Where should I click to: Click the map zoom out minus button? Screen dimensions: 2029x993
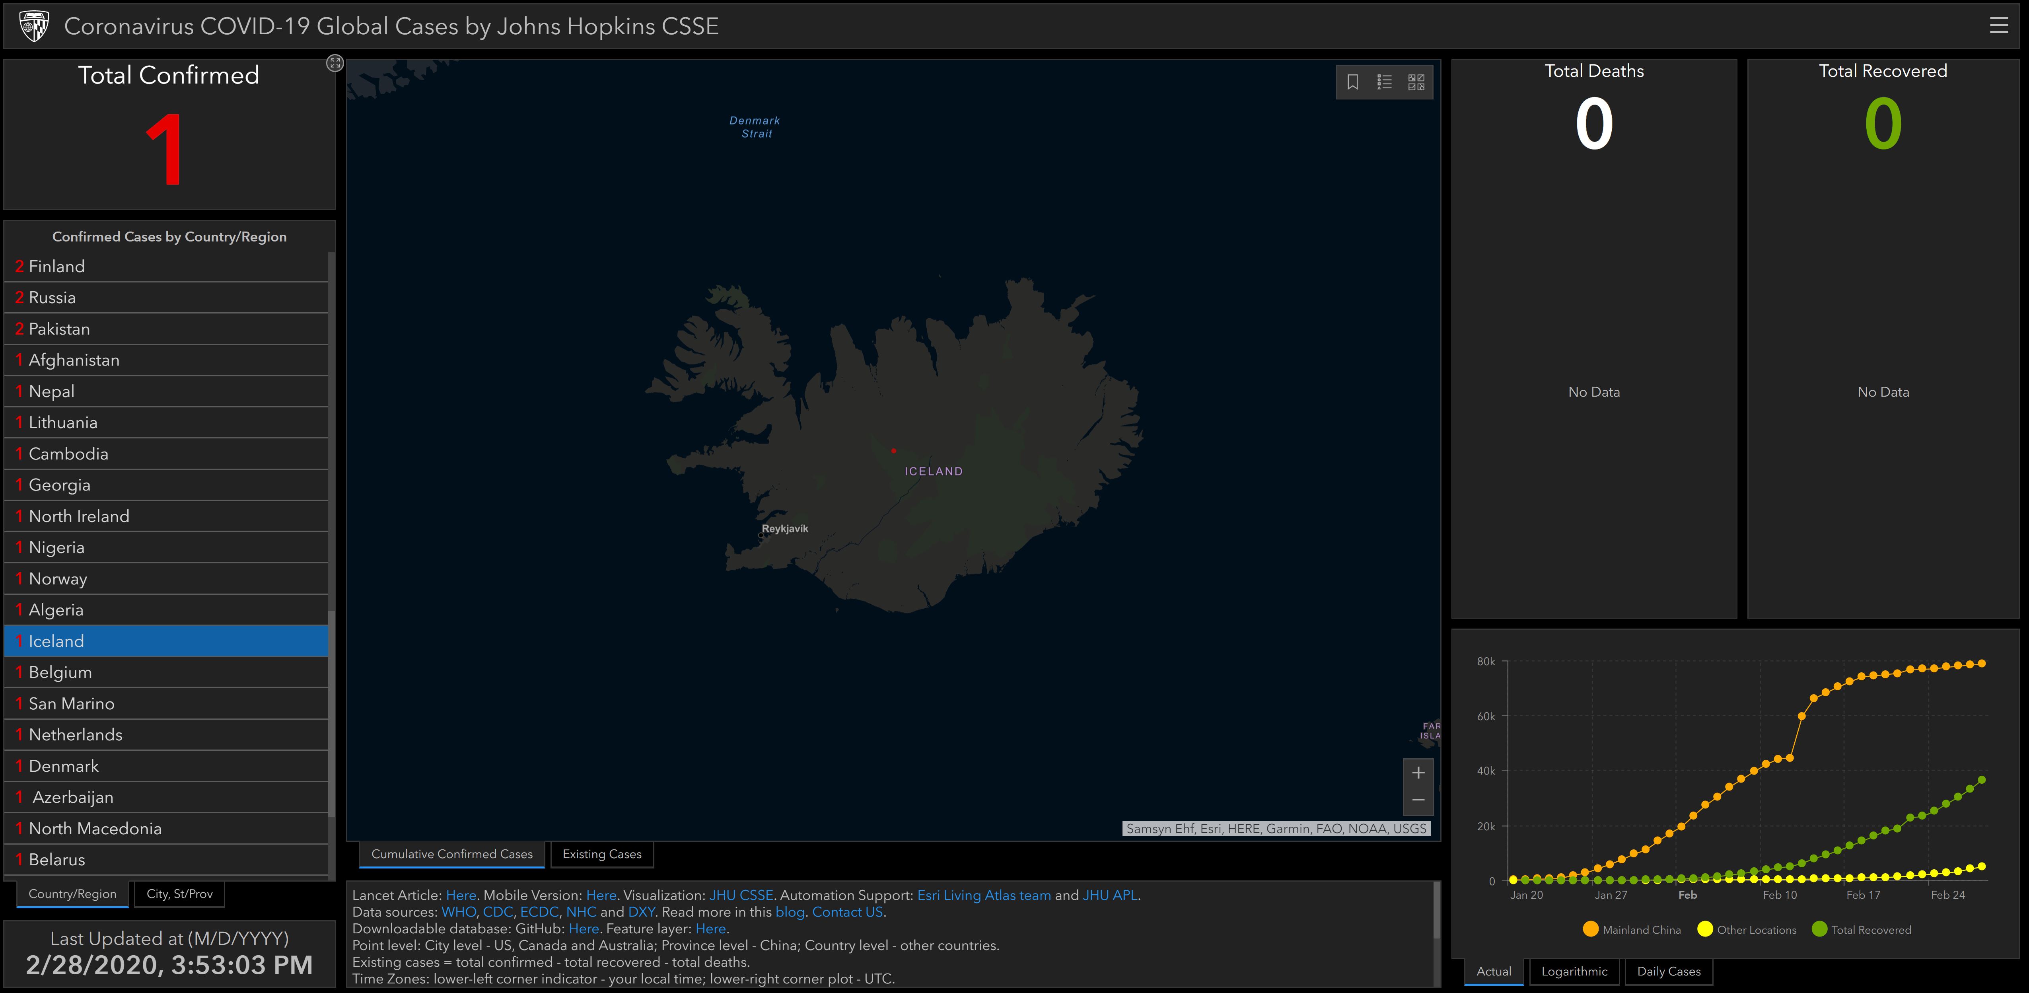click(x=1418, y=800)
